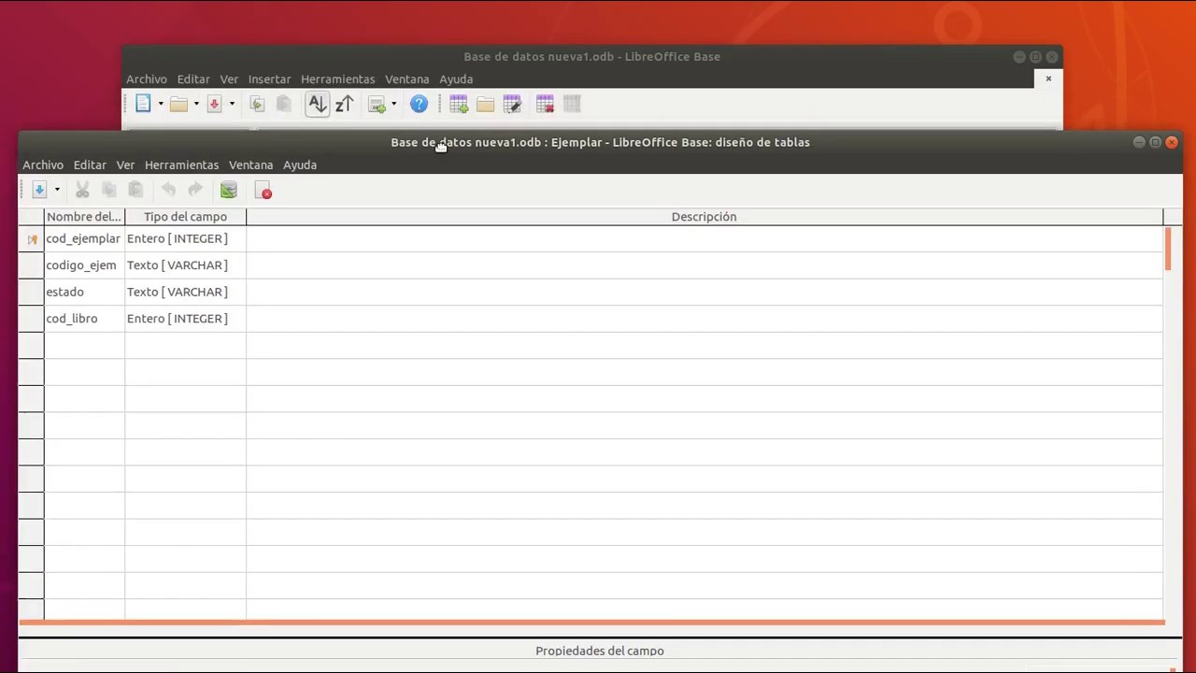Click the Copy icon in table design toolbar

coord(109,191)
